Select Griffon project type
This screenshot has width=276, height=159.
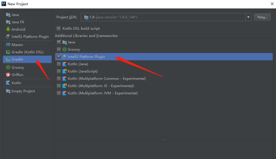(x=27, y=75)
